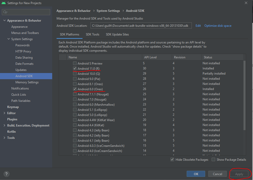Sort table by Name column header
Image resolution: width=253 pixels, height=180 pixels.
(x=104, y=57)
